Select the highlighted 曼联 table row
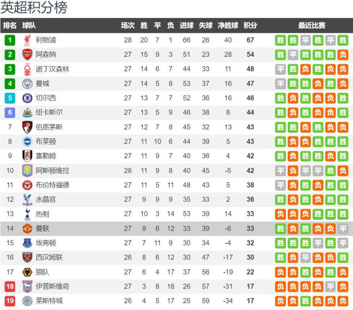The width and height of the screenshot is (353, 310). point(177,228)
